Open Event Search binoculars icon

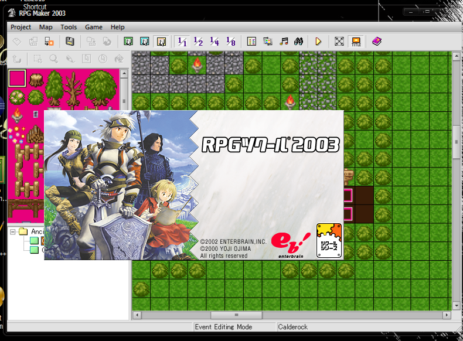tap(298, 42)
